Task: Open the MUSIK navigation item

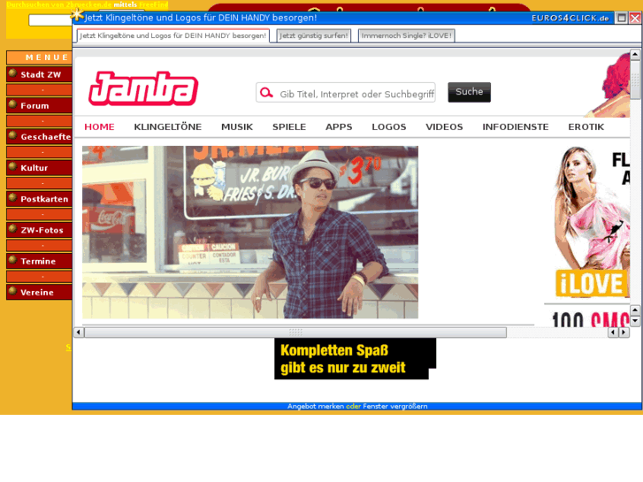Action: click(x=237, y=126)
